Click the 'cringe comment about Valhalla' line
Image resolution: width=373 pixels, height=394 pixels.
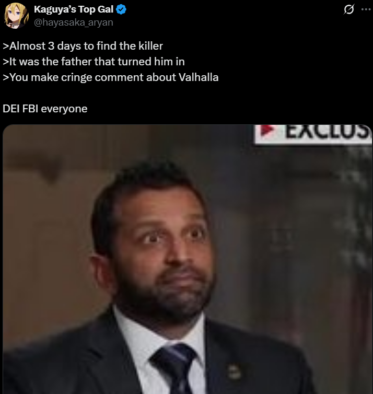111,77
